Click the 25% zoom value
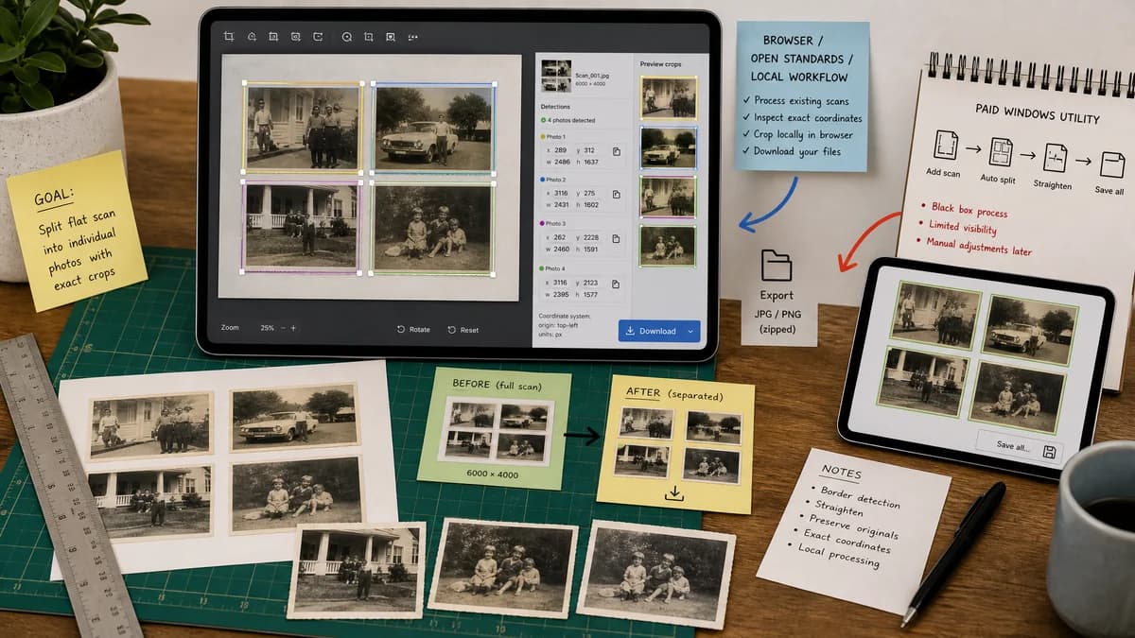This screenshot has height=638, width=1135. point(268,328)
